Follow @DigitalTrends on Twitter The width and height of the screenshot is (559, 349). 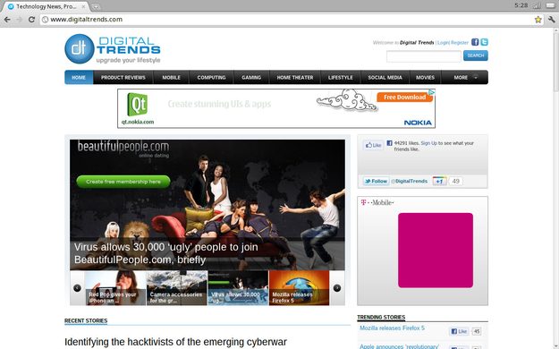(x=376, y=182)
